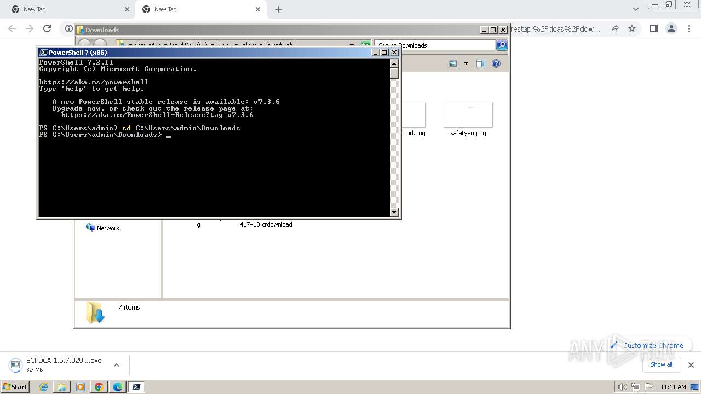Viewport: 701px width, 394px height.
Task: Click the '7 items' status text
Action: [129, 308]
